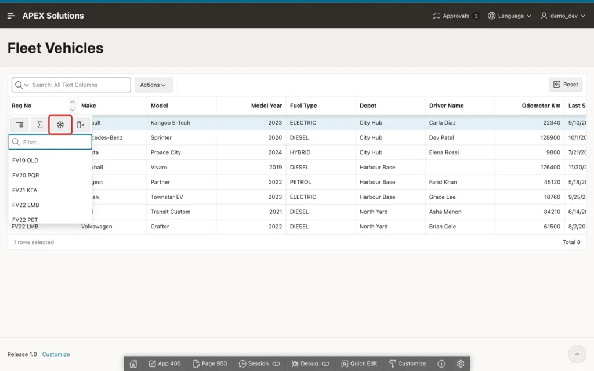Click the Control Break icon in column popup
The width and height of the screenshot is (594, 371).
tap(19, 125)
